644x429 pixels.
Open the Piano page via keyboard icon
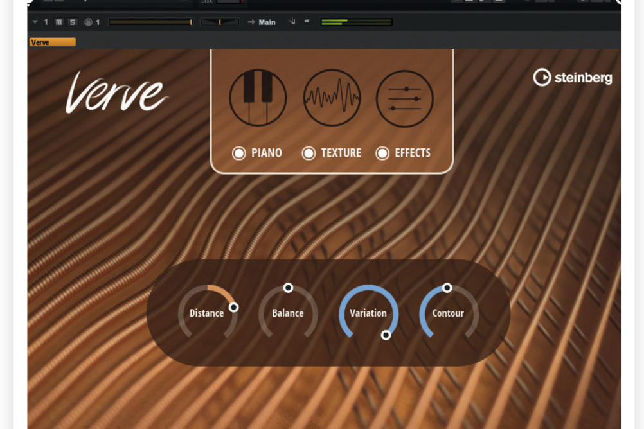click(258, 98)
